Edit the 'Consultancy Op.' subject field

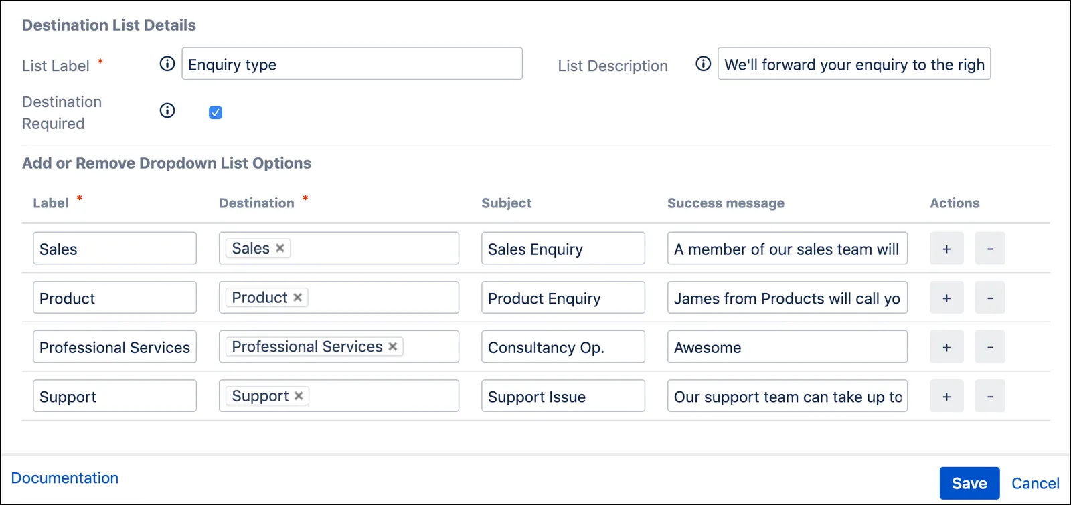(x=563, y=346)
